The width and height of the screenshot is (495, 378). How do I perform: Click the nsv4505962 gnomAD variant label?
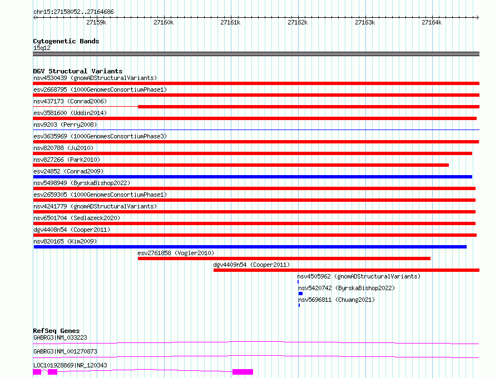[359, 276]
